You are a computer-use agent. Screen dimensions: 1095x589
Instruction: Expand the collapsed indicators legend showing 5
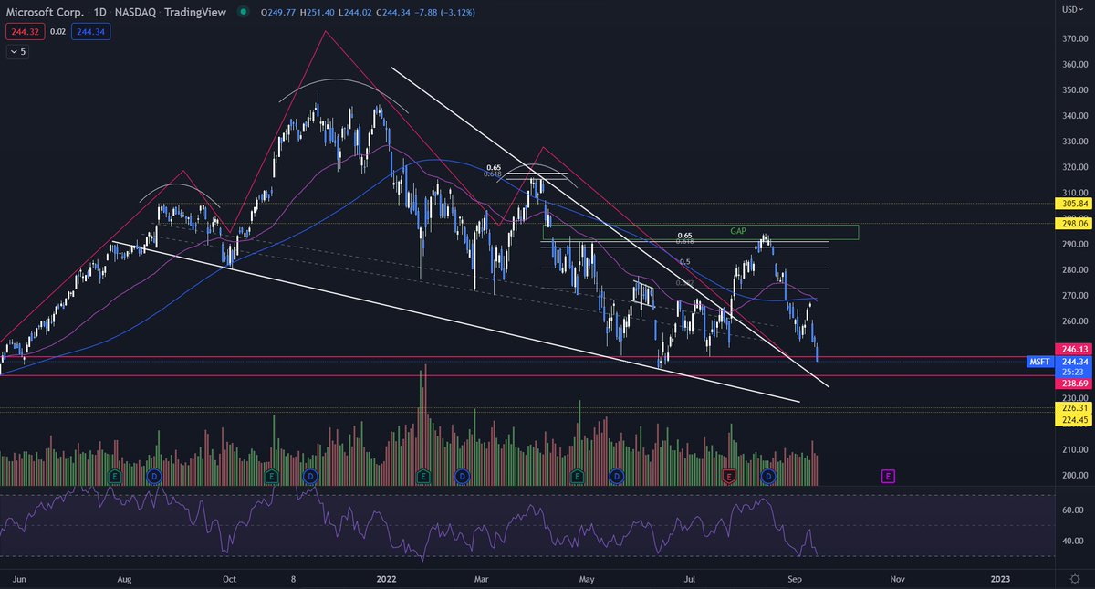17,52
